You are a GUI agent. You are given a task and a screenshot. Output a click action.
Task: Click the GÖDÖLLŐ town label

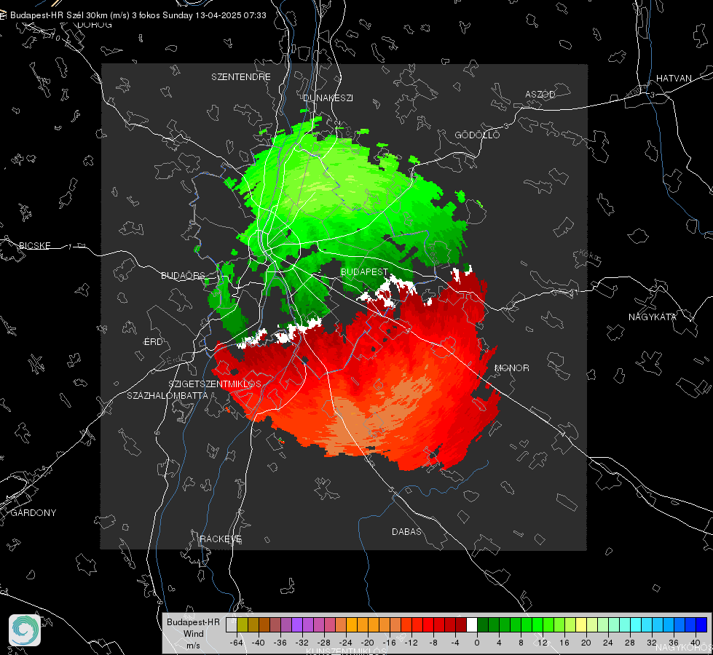(477, 135)
